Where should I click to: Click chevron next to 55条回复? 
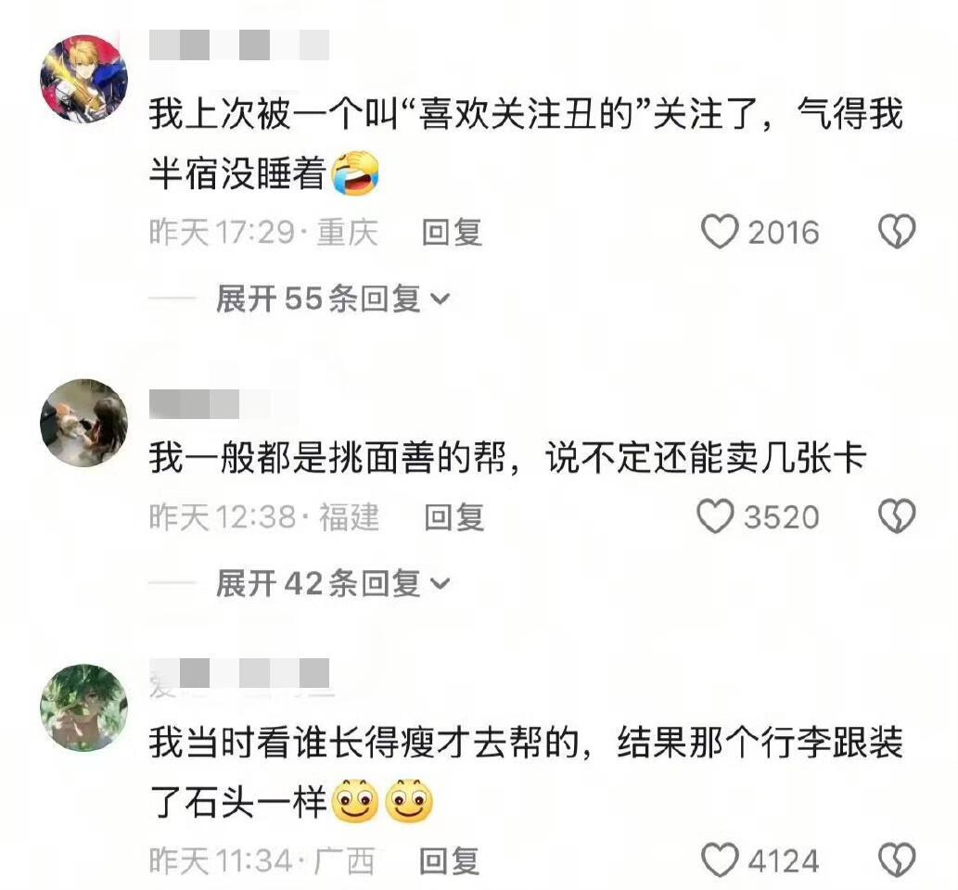[x=440, y=299]
